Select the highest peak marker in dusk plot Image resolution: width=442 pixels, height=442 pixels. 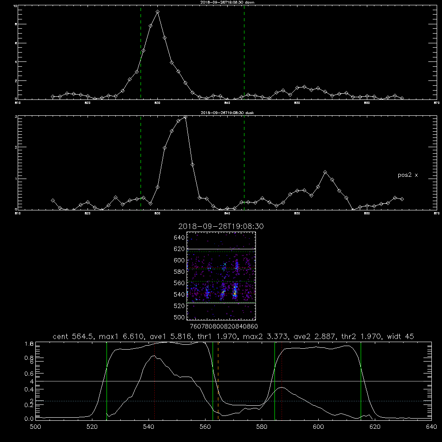click(185, 117)
